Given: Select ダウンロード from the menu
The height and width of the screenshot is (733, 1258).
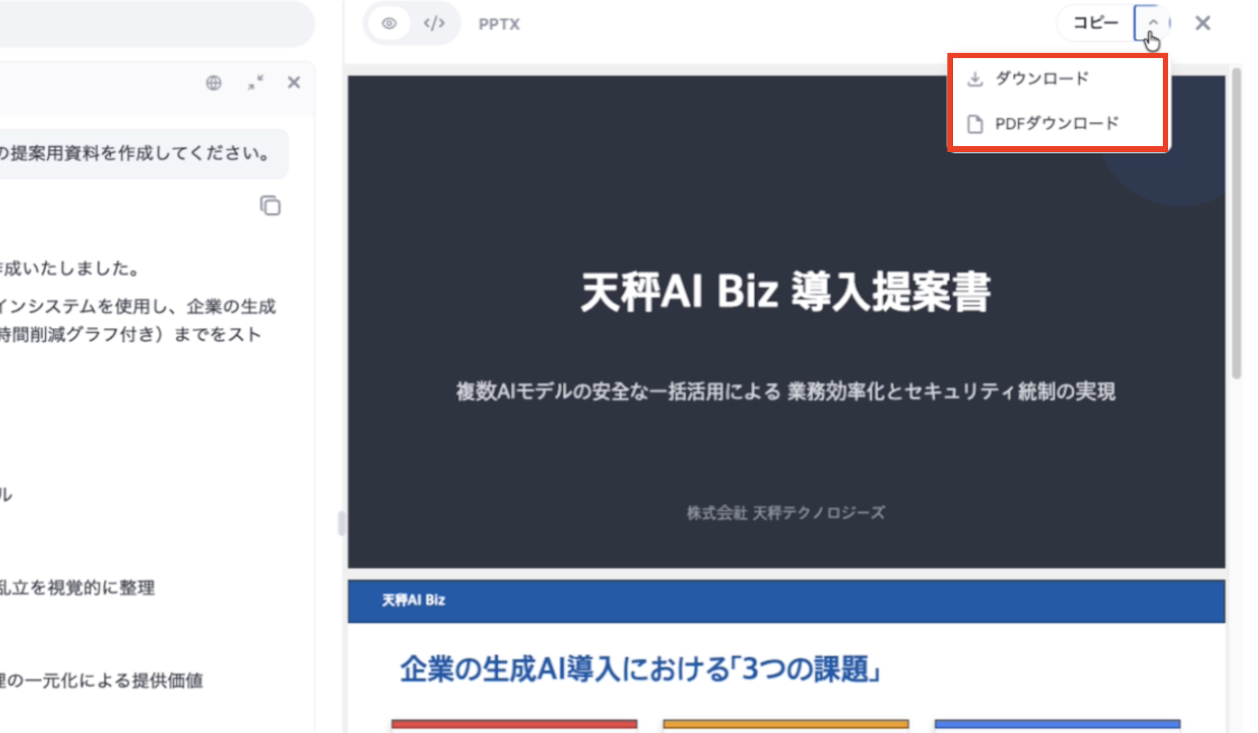Looking at the screenshot, I should click(x=1057, y=78).
